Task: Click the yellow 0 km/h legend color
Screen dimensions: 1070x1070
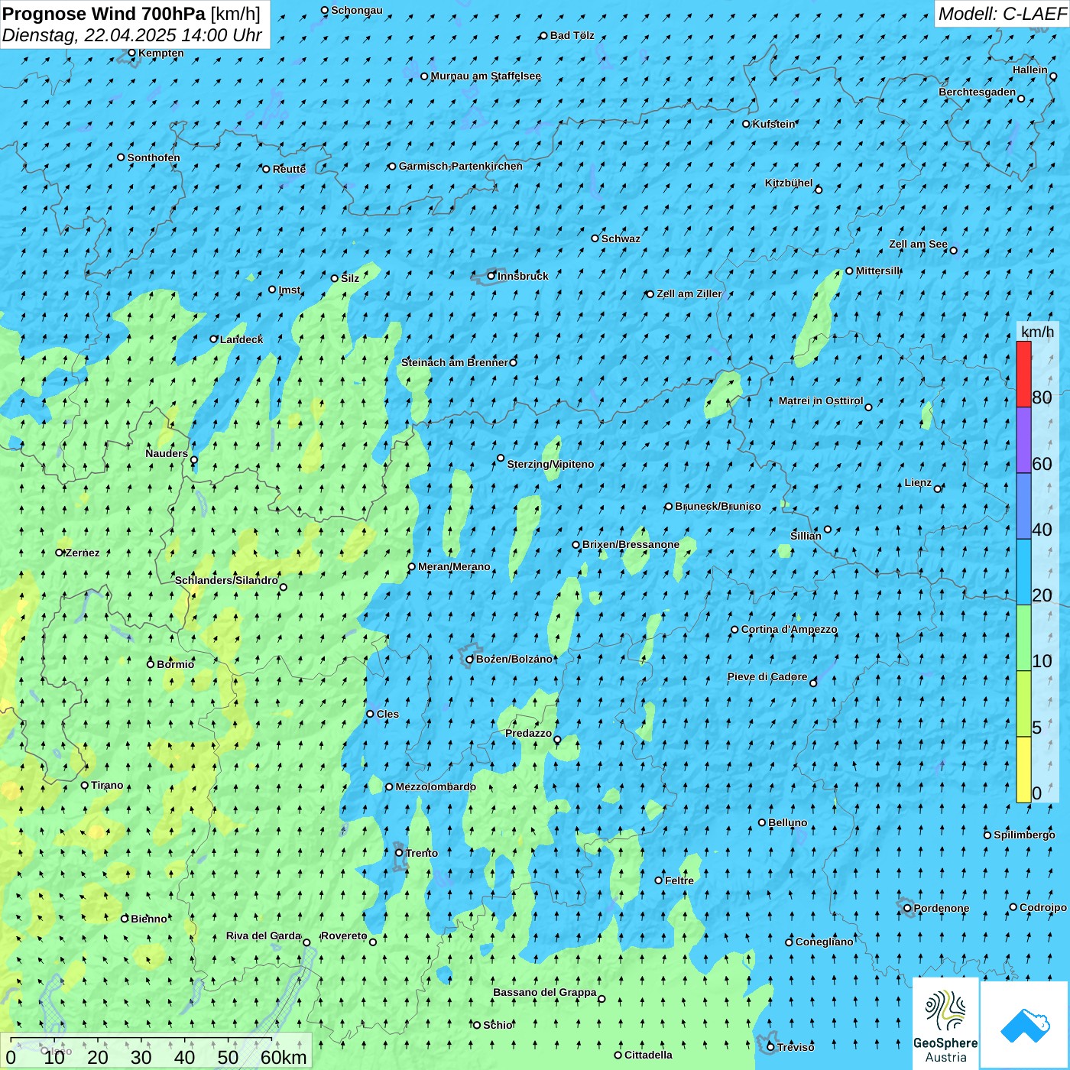Action: [x=1023, y=770]
